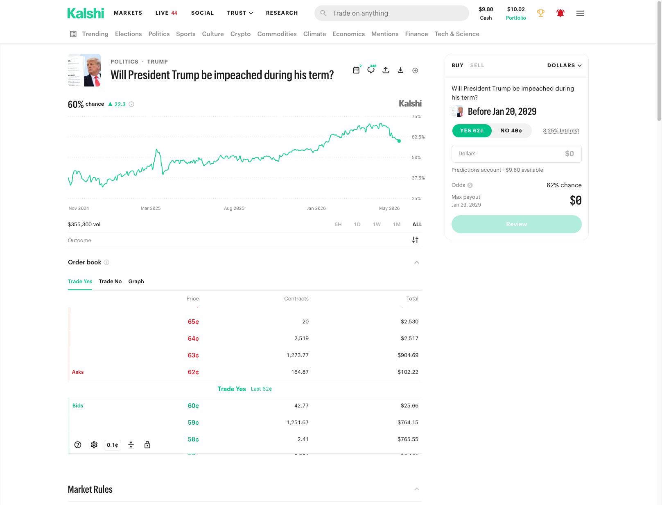
Task: Open MARKETS in top navigation
Action: [x=128, y=13]
